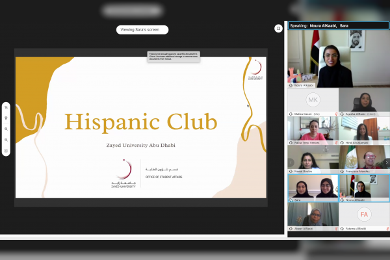Click the headset icon next to Fatema's name
Viewport: 390px width, 260px height.
[x=342, y=229]
